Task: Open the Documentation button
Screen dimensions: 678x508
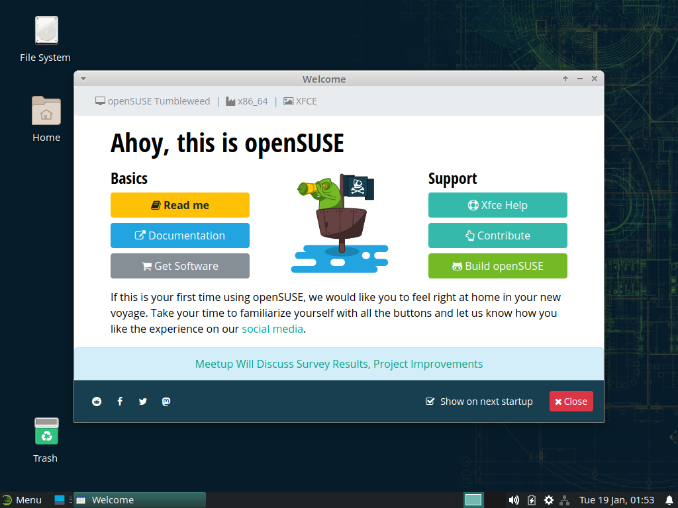Action: pyautogui.click(x=180, y=235)
